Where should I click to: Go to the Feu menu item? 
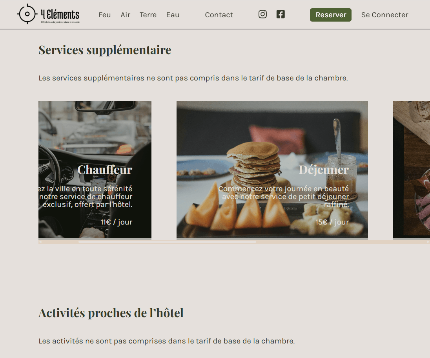[105, 15]
